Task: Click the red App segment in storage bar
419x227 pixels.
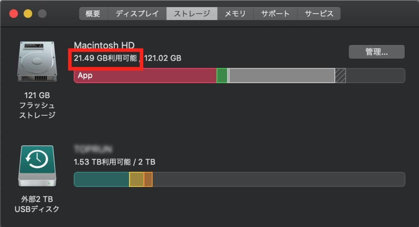Action: click(145, 76)
